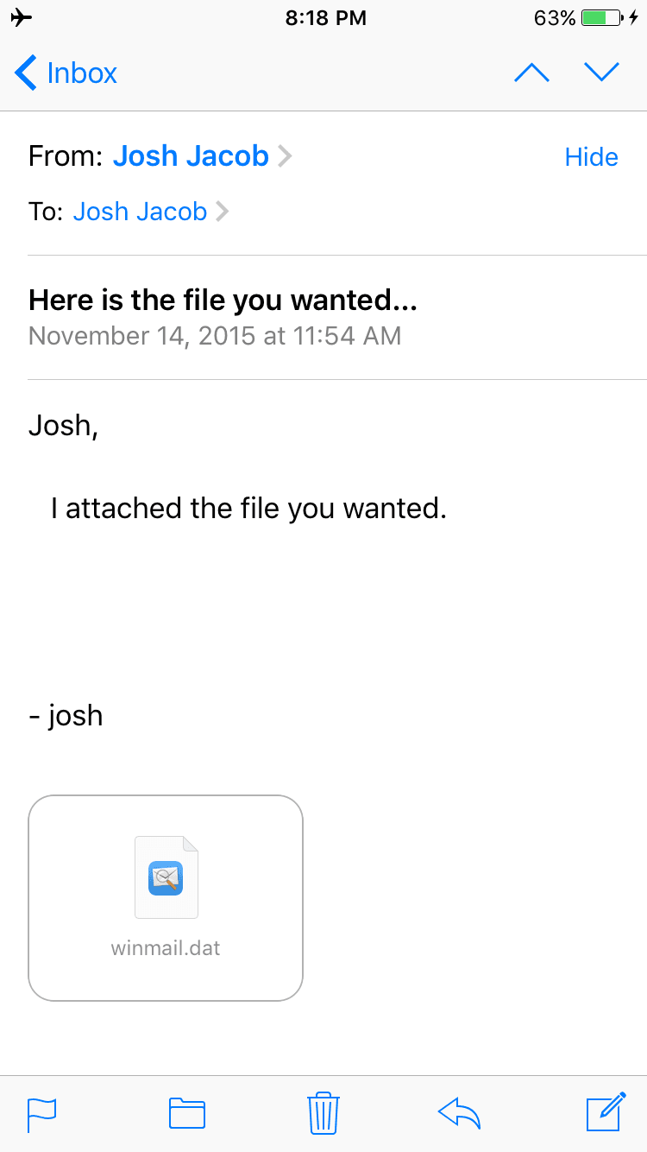Delete message with trash icon

point(323,1112)
